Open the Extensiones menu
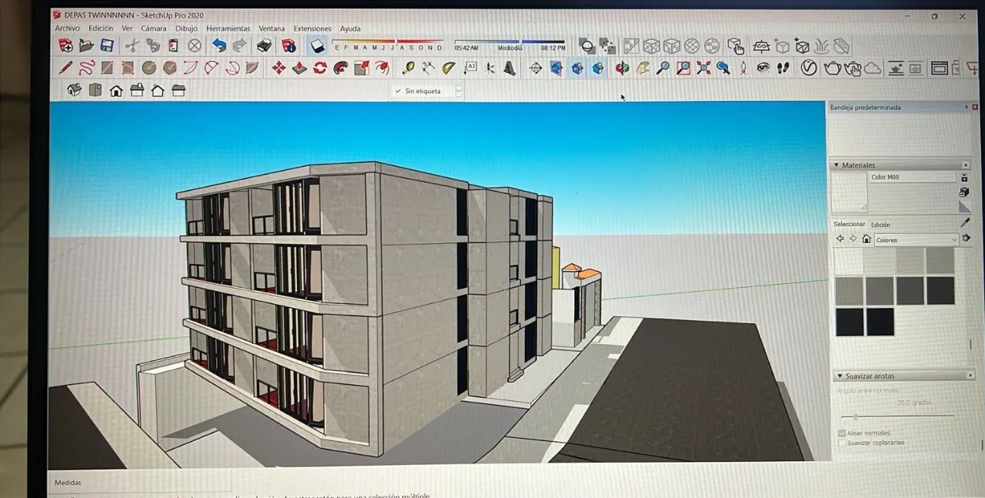Screen dimensions: 985x498 click(x=312, y=28)
